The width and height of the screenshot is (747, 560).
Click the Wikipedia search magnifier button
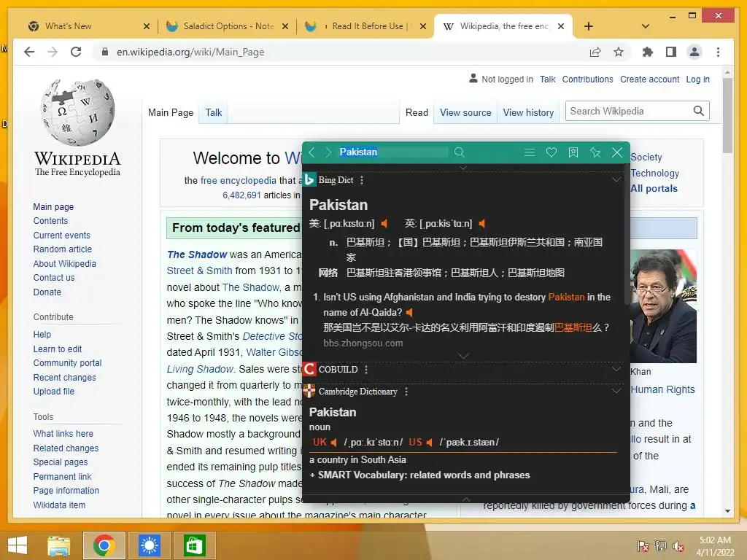[x=698, y=111]
